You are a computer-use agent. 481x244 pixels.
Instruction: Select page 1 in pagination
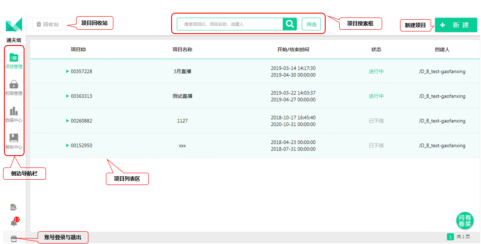[x=450, y=237]
